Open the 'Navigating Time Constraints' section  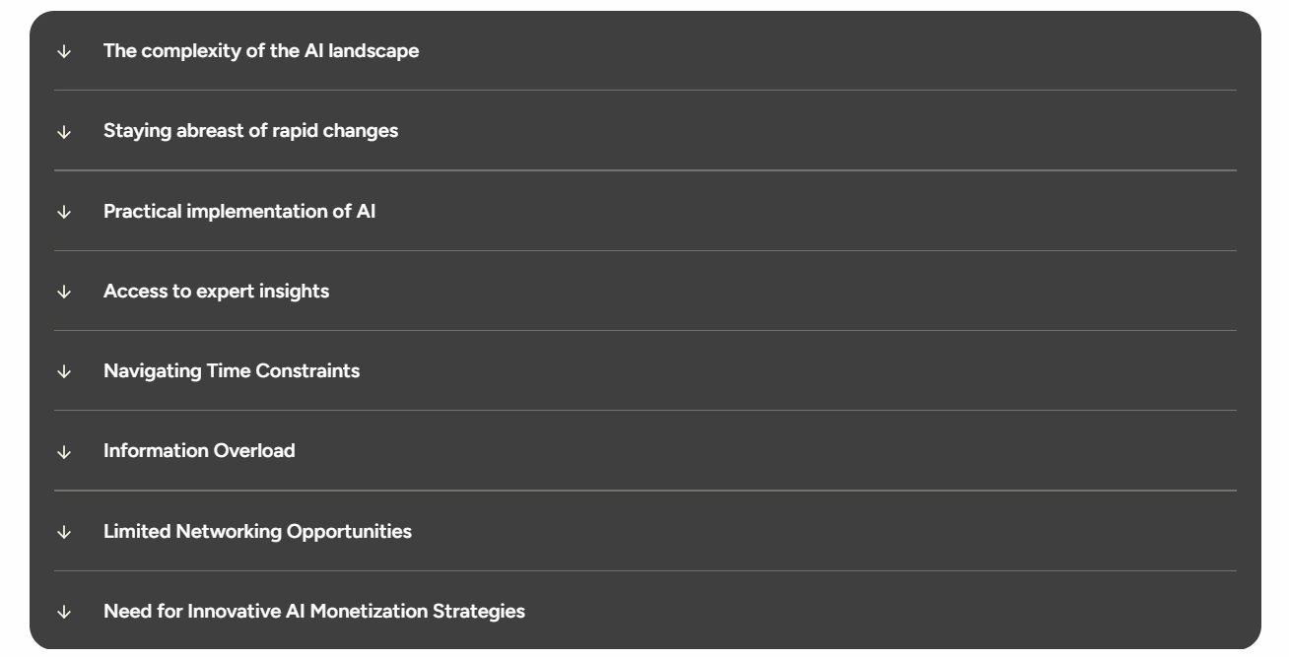232,371
